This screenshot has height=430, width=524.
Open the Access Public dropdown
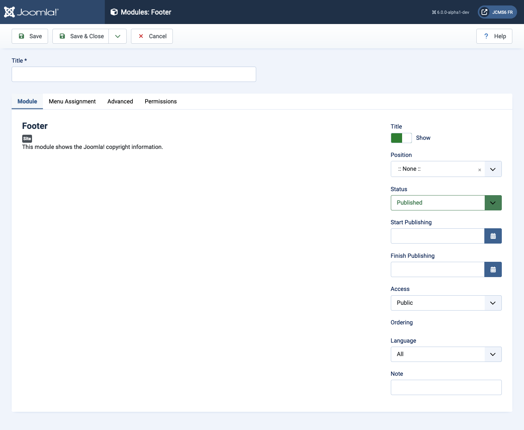tap(446, 303)
